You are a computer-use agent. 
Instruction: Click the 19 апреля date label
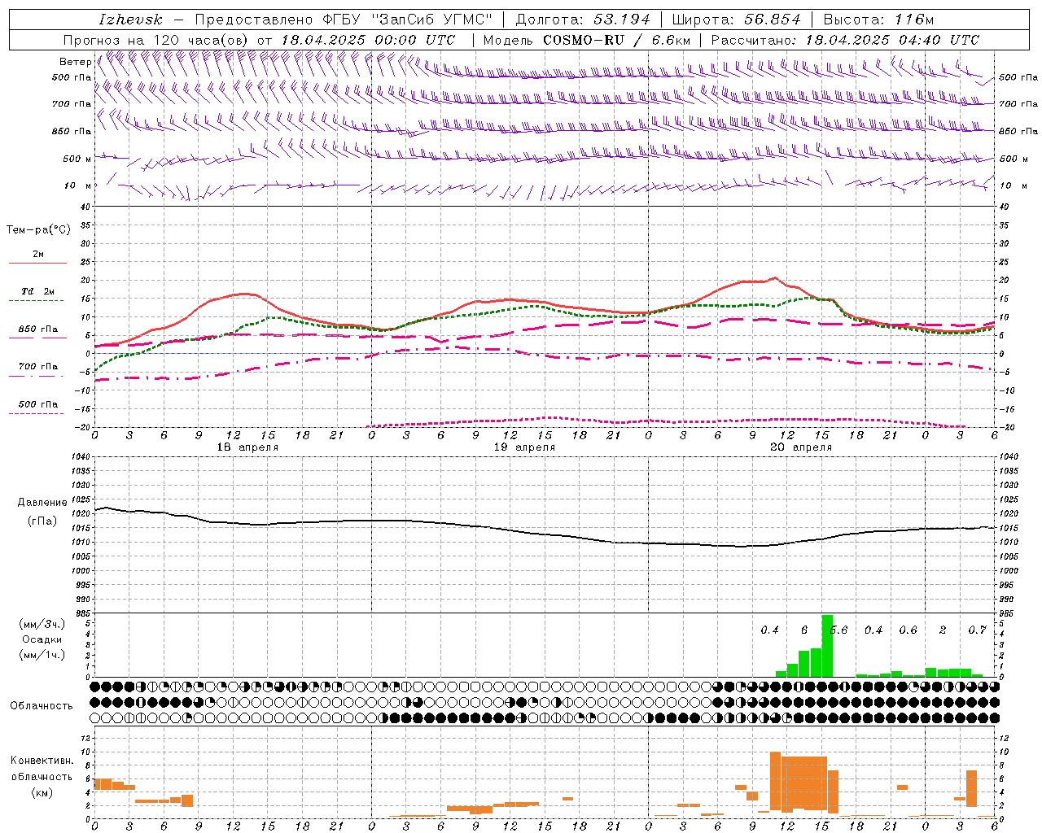[x=524, y=447]
